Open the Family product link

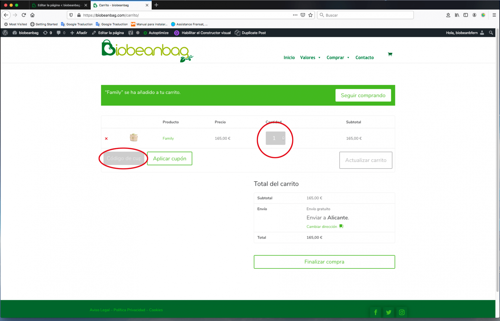168,139
